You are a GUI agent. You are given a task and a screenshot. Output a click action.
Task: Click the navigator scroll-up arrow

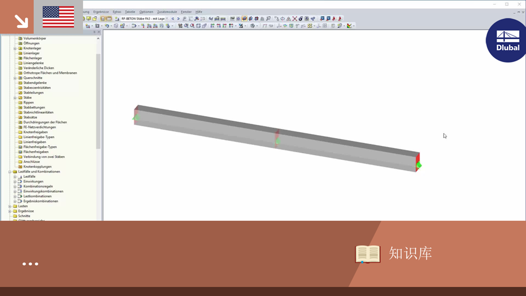tap(98, 39)
